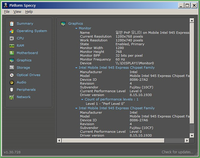Viewport: 200px width, 158px height.
Task: Click the vertical scrollbar thumb
Action: 192,73
